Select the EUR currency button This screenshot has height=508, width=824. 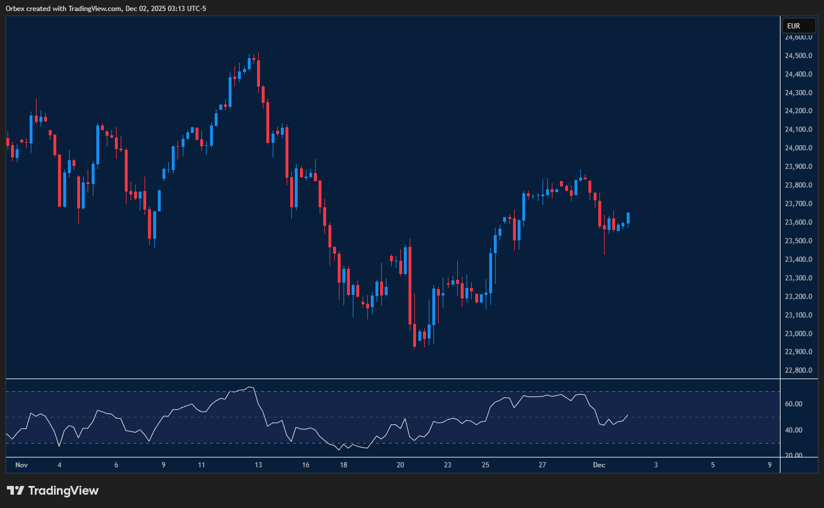[799, 26]
